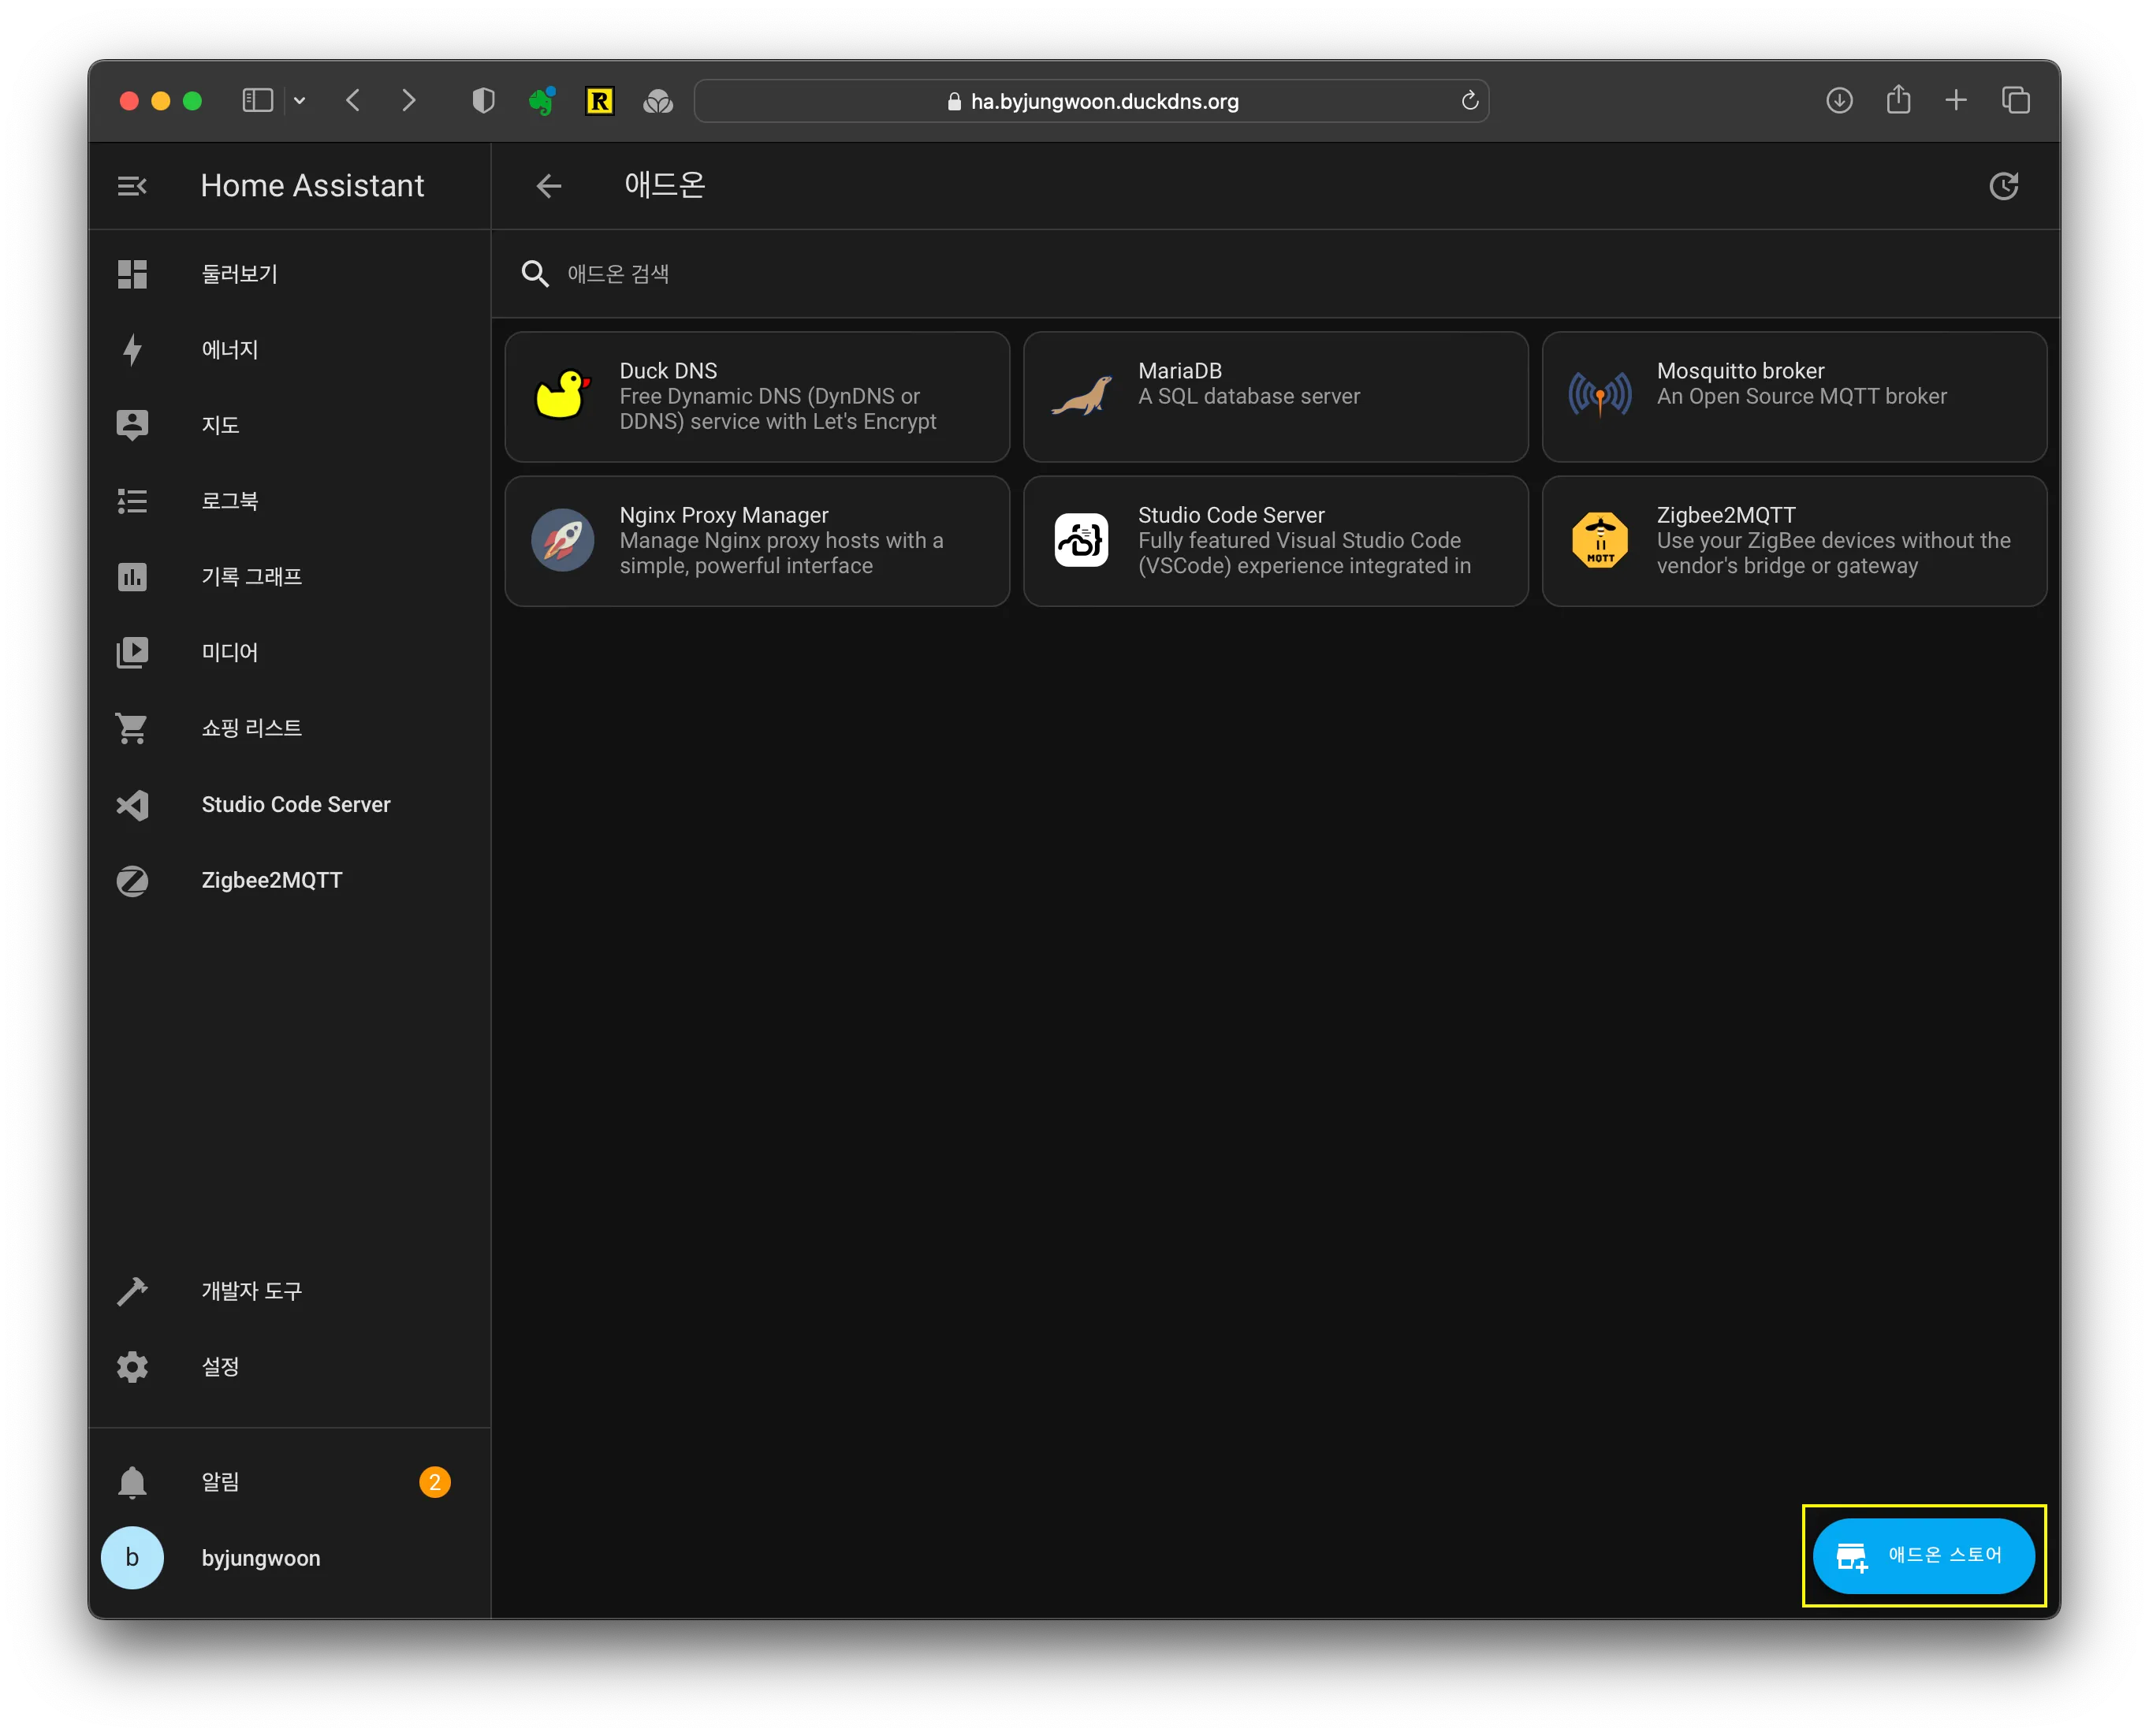Open the MariaDB add-on card
This screenshot has height=1736, width=2149.
tap(1275, 397)
